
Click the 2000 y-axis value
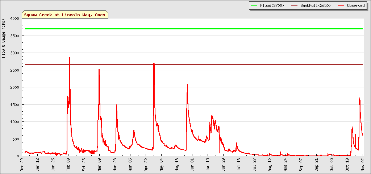15,87
